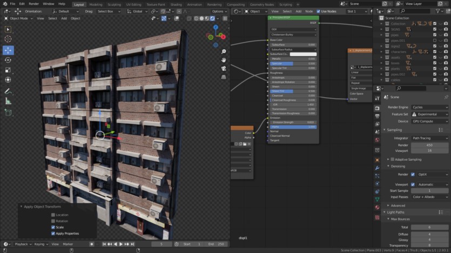This screenshot has height=253, width=451.
Task: Open the Device dropdown showing GPU Compute
Action: click(430, 121)
